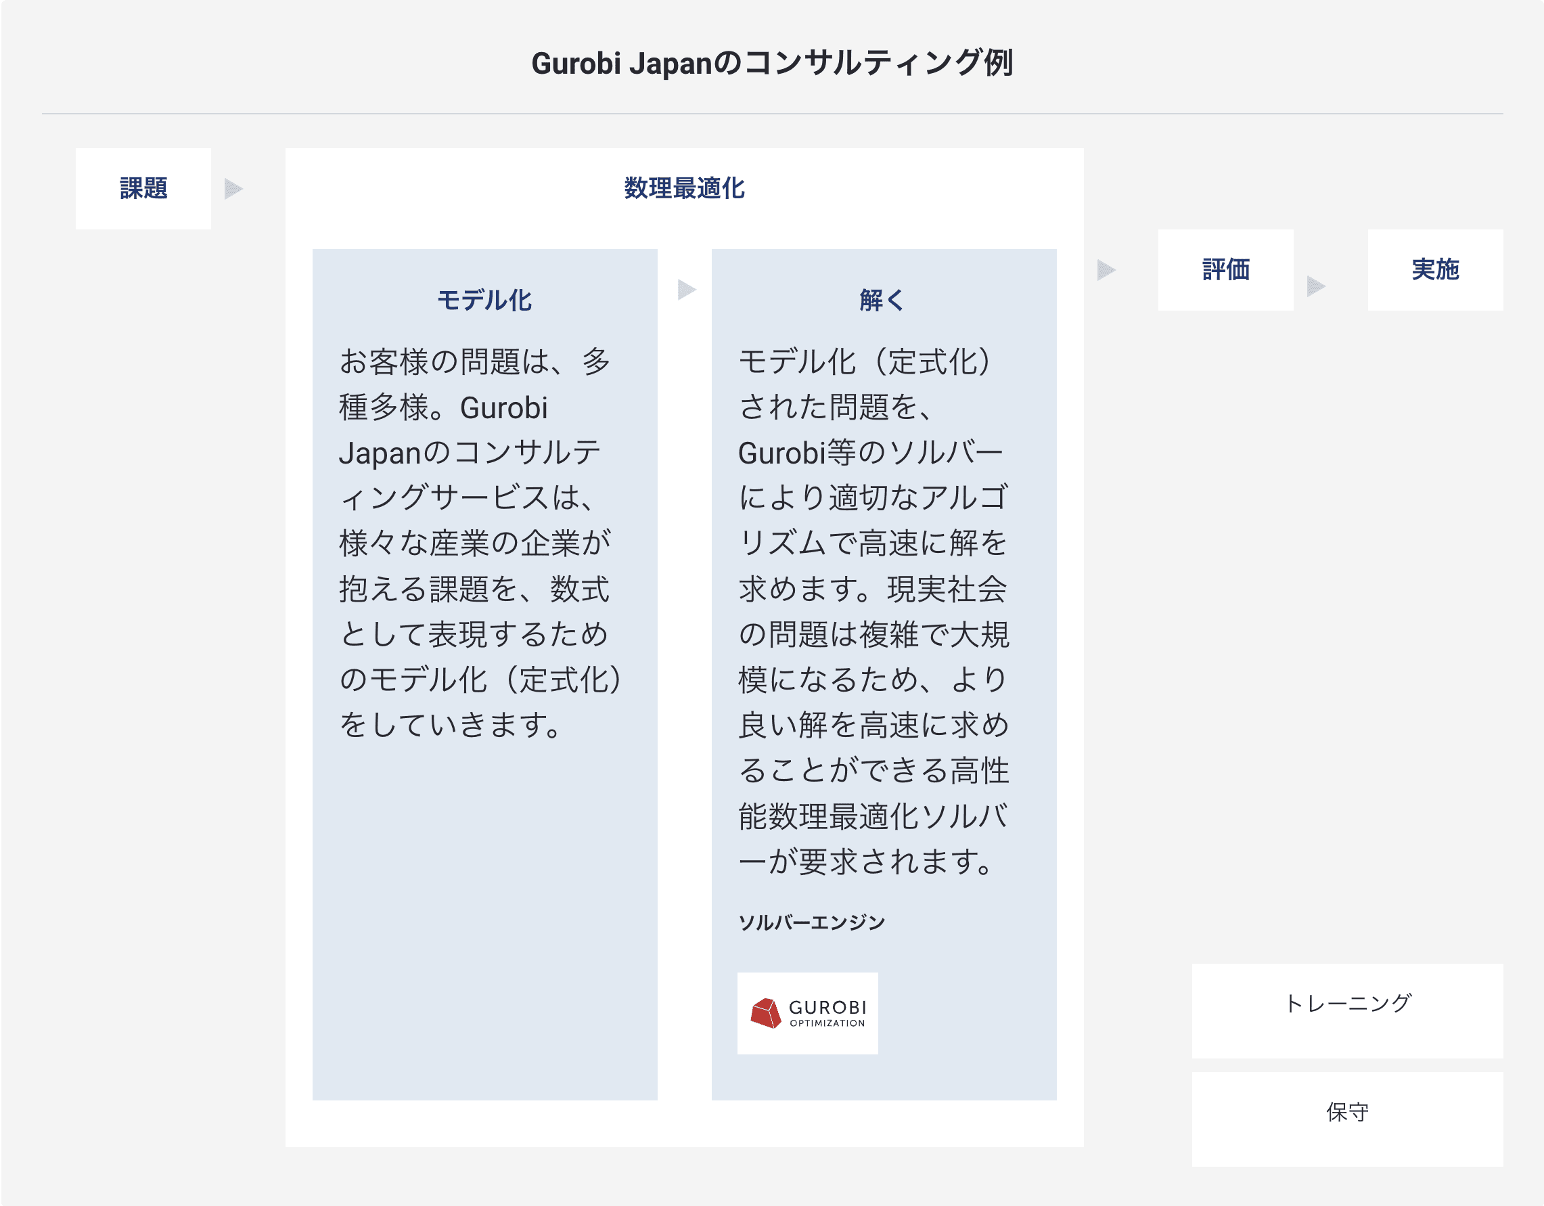Image resolution: width=1544 pixels, height=1206 pixels.
Task: Click the red Gurobi cube emblem
Action: click(x=766, y=1013)
